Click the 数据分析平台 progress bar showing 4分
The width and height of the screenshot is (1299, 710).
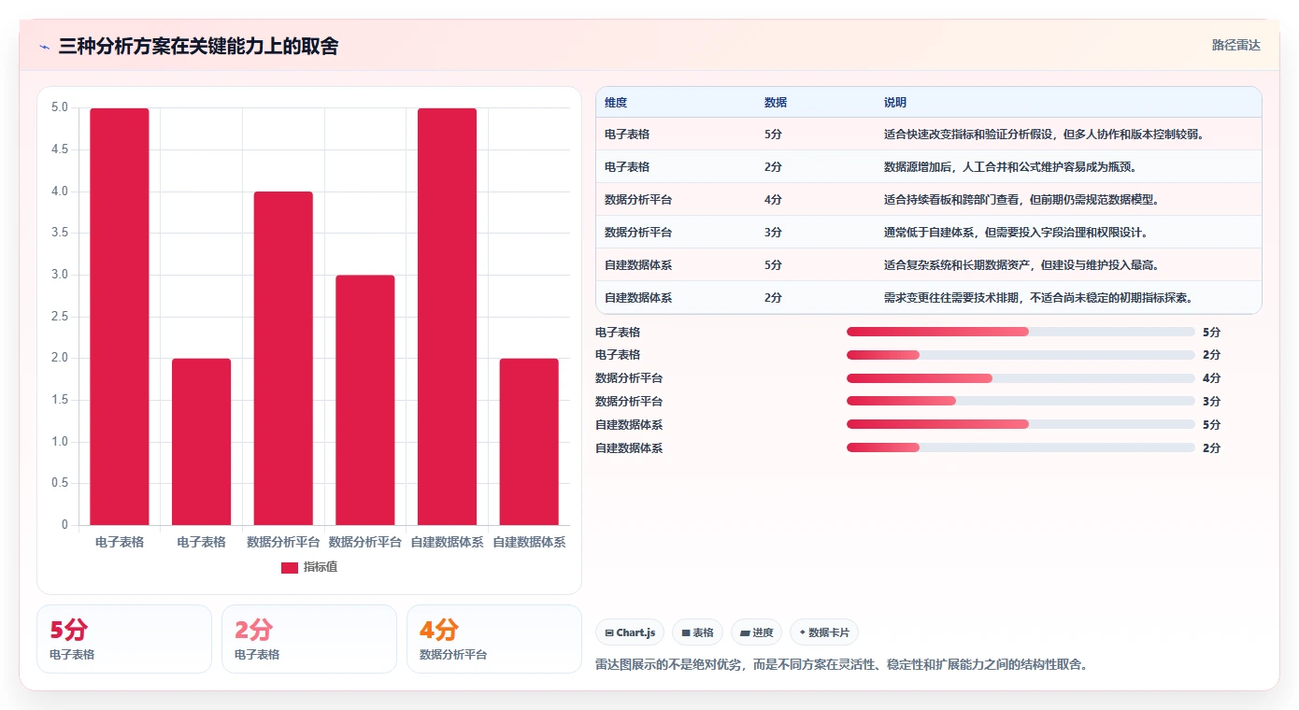(1021, 378)
